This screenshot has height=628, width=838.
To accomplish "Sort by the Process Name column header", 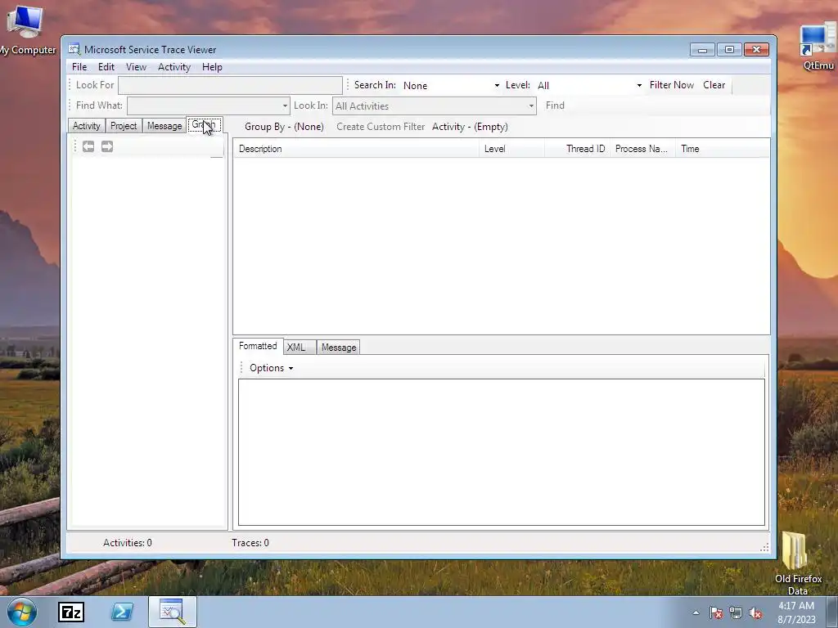I will 642,149.
